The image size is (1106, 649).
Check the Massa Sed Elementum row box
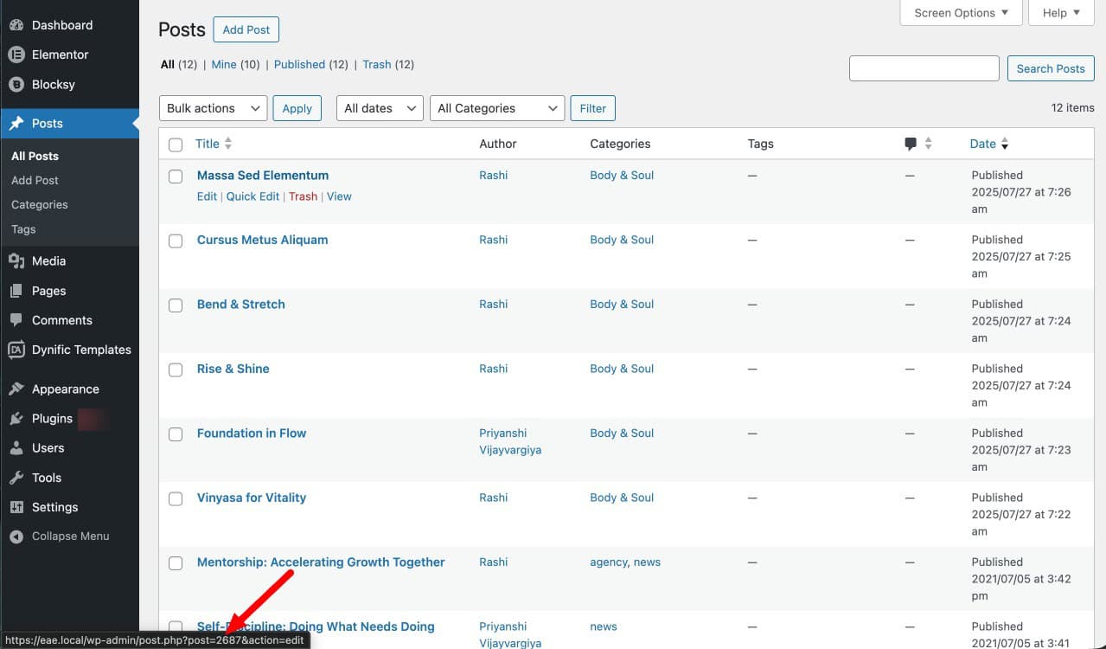[176, 177]
